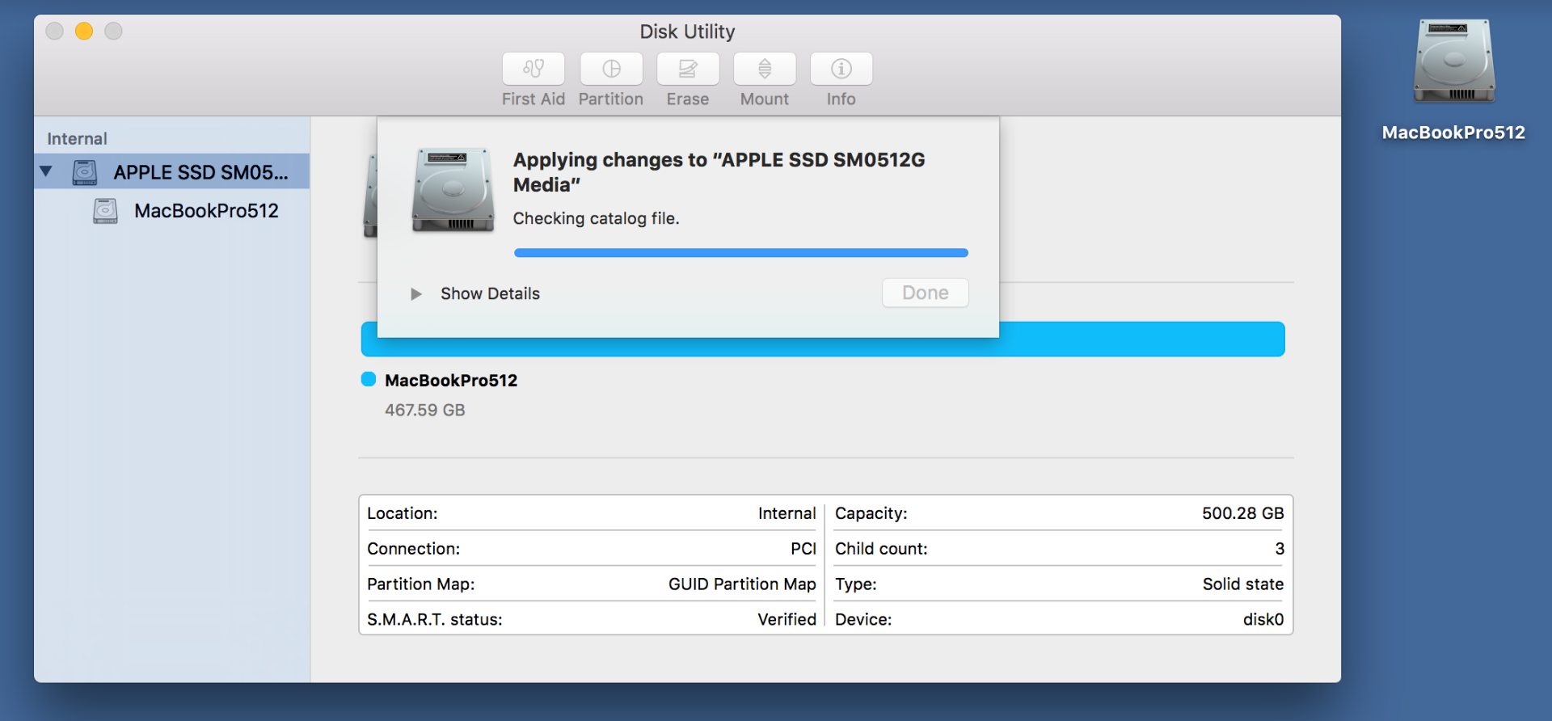
Task: Select the MacBookPro512 desktop drive icon
Action: pos(1453,61)
